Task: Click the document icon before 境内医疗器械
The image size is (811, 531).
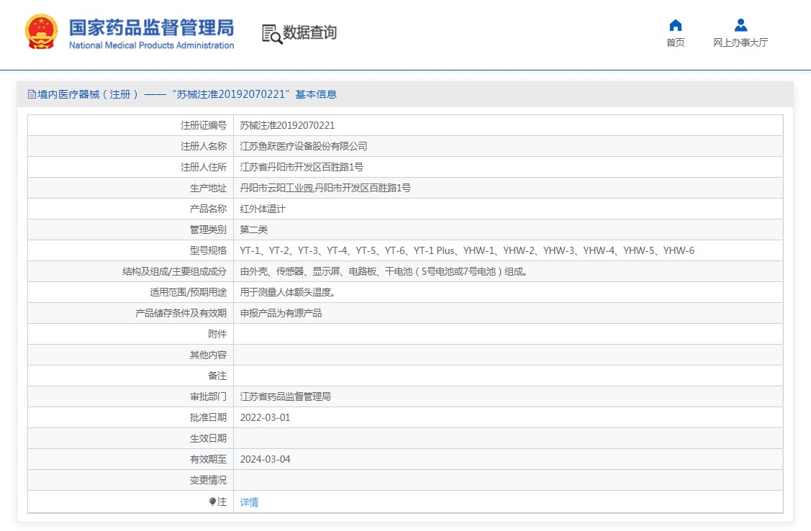Action: 32,94
